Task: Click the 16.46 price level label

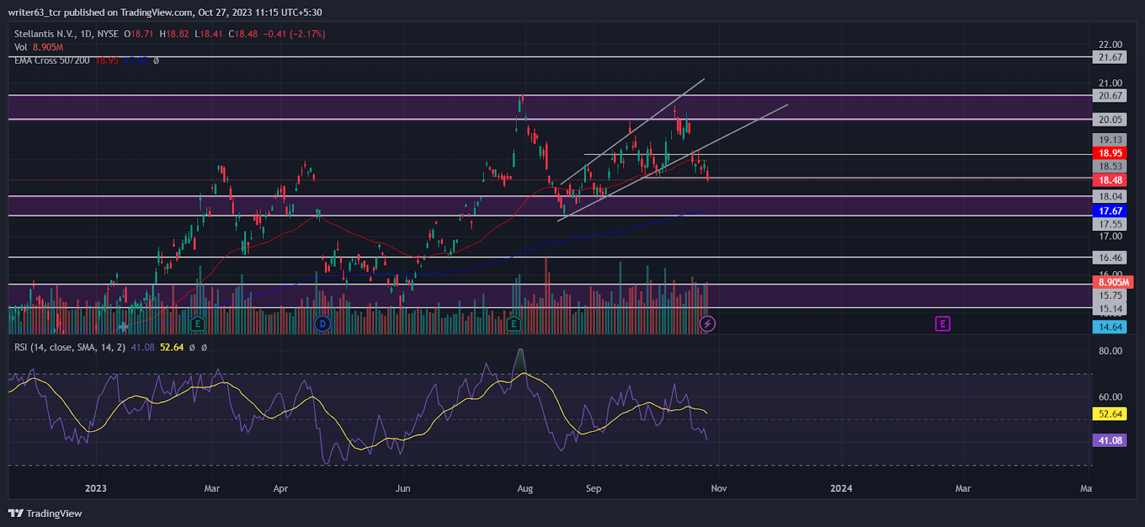Action: [x=1110, y=258]
